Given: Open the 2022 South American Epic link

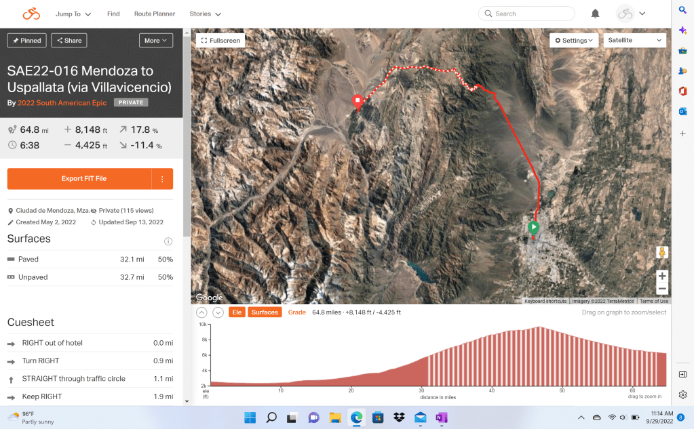Looking at the screenshot, I should (62, 103).
